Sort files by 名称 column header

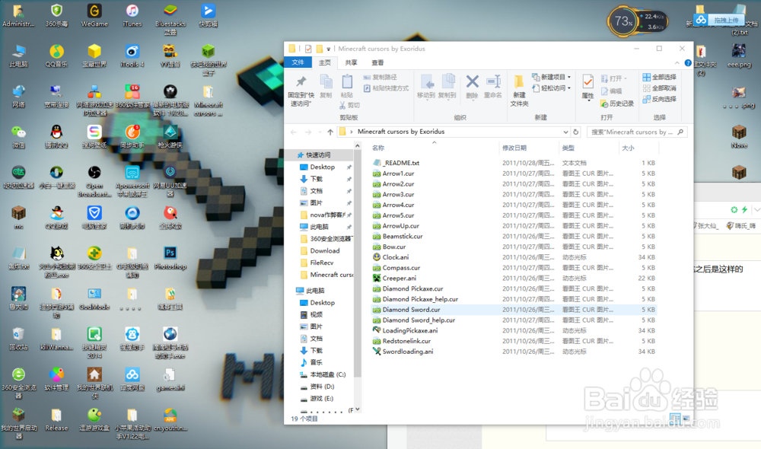click(378, 148)
